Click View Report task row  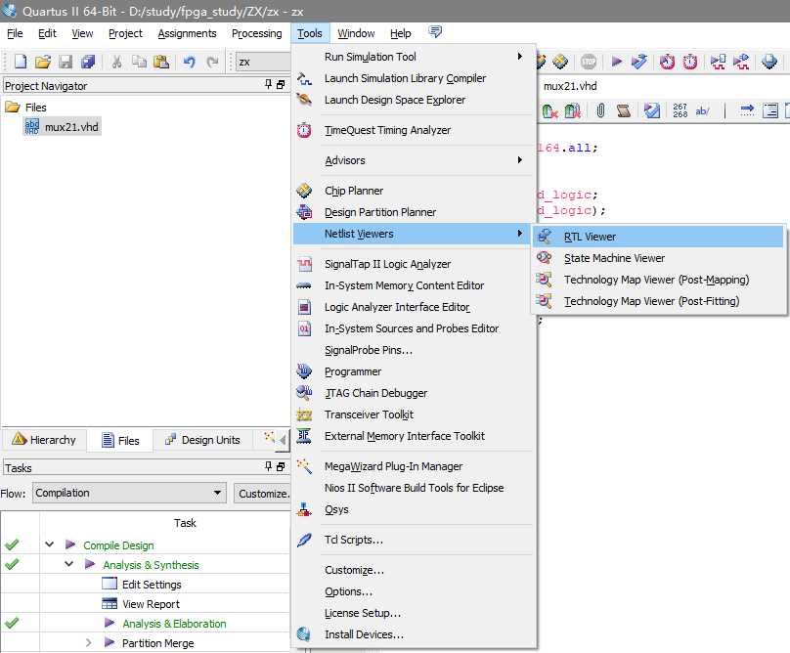(151, 604)
